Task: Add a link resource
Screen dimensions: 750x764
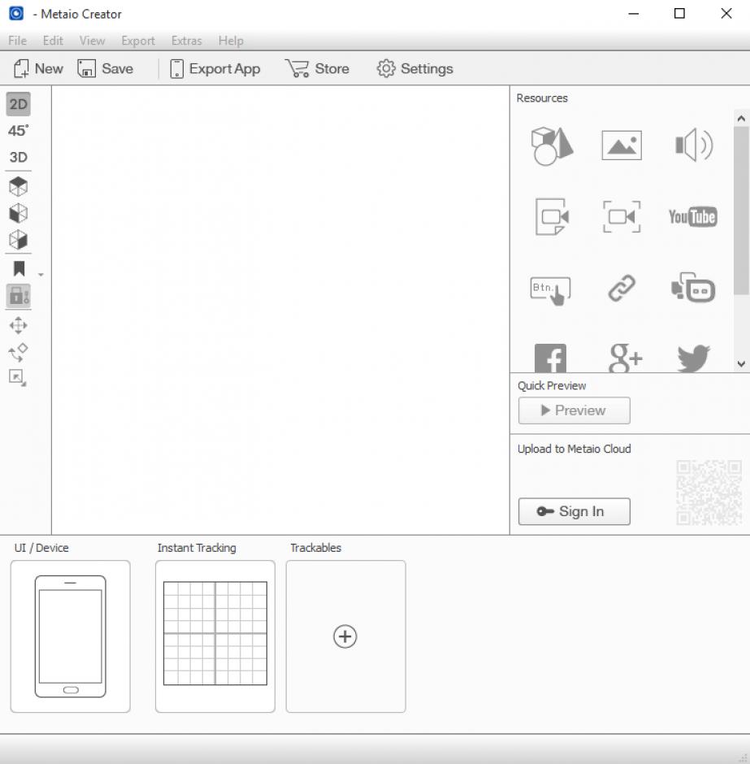Action: coord(622,288)
